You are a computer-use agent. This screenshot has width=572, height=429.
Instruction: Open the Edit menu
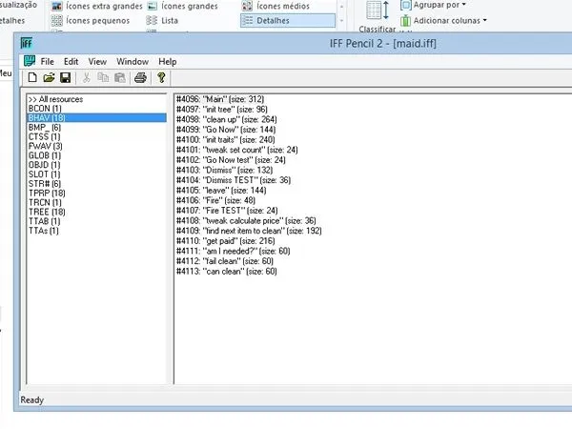[71, 61]
